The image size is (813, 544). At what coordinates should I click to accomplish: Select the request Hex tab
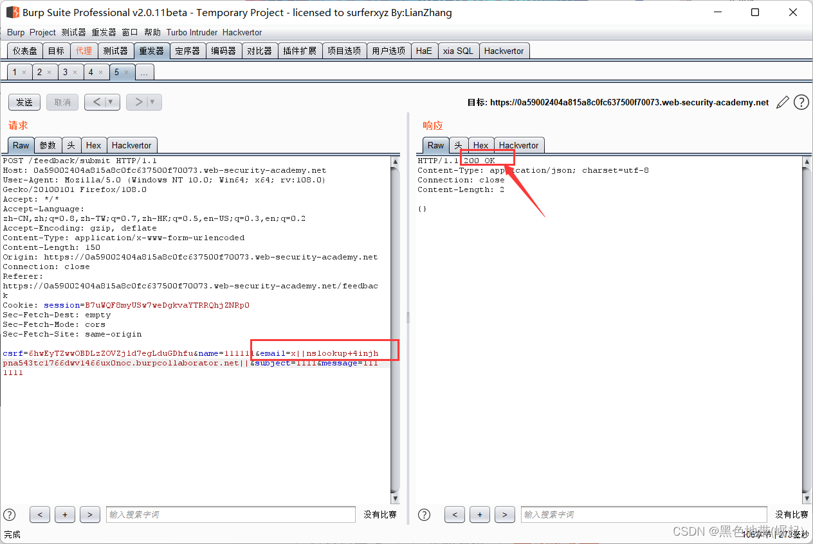click(93, 145)
